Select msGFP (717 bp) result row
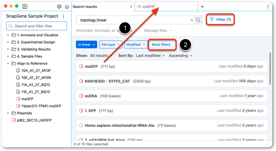The width and height of the screenshot is (276, 151). 172,66
